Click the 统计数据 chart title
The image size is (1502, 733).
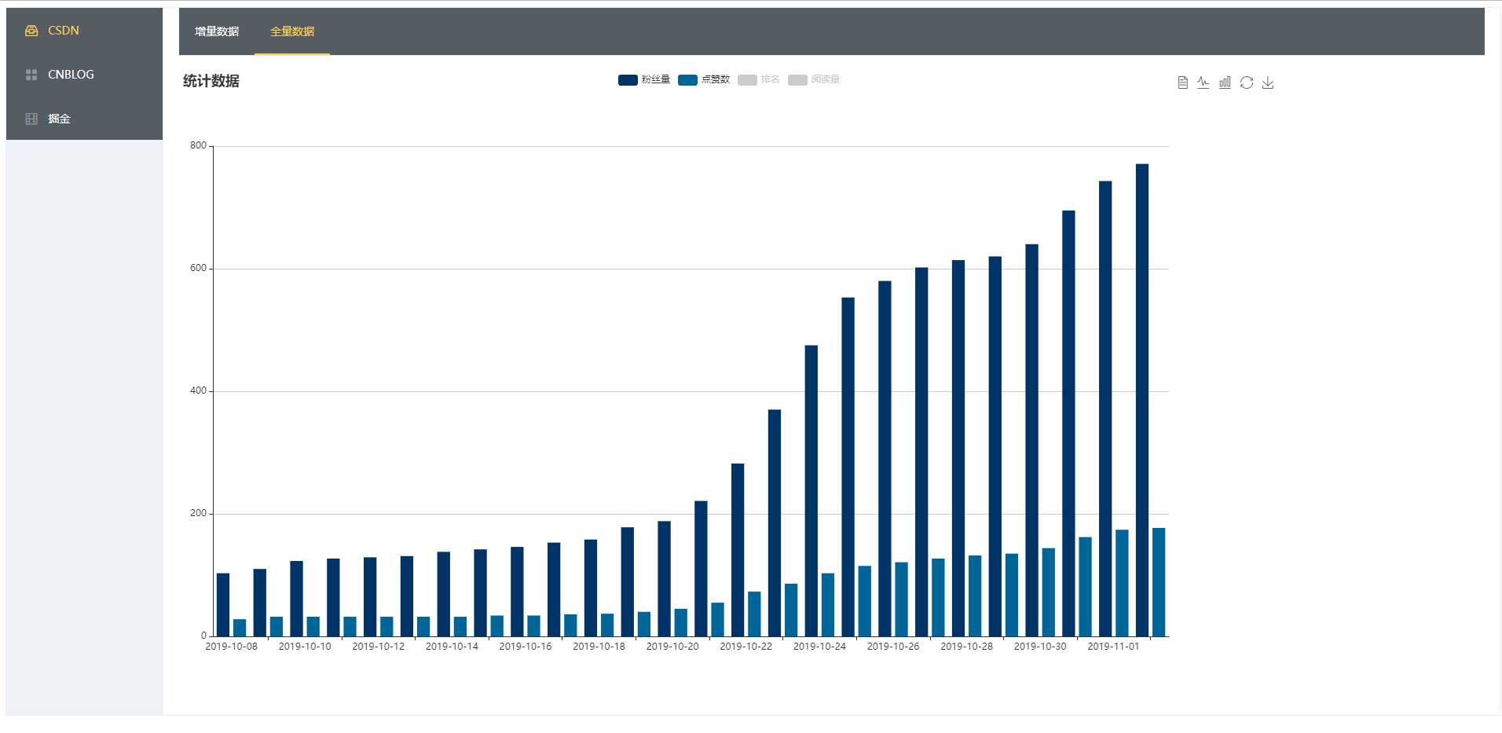click(211, 81)
